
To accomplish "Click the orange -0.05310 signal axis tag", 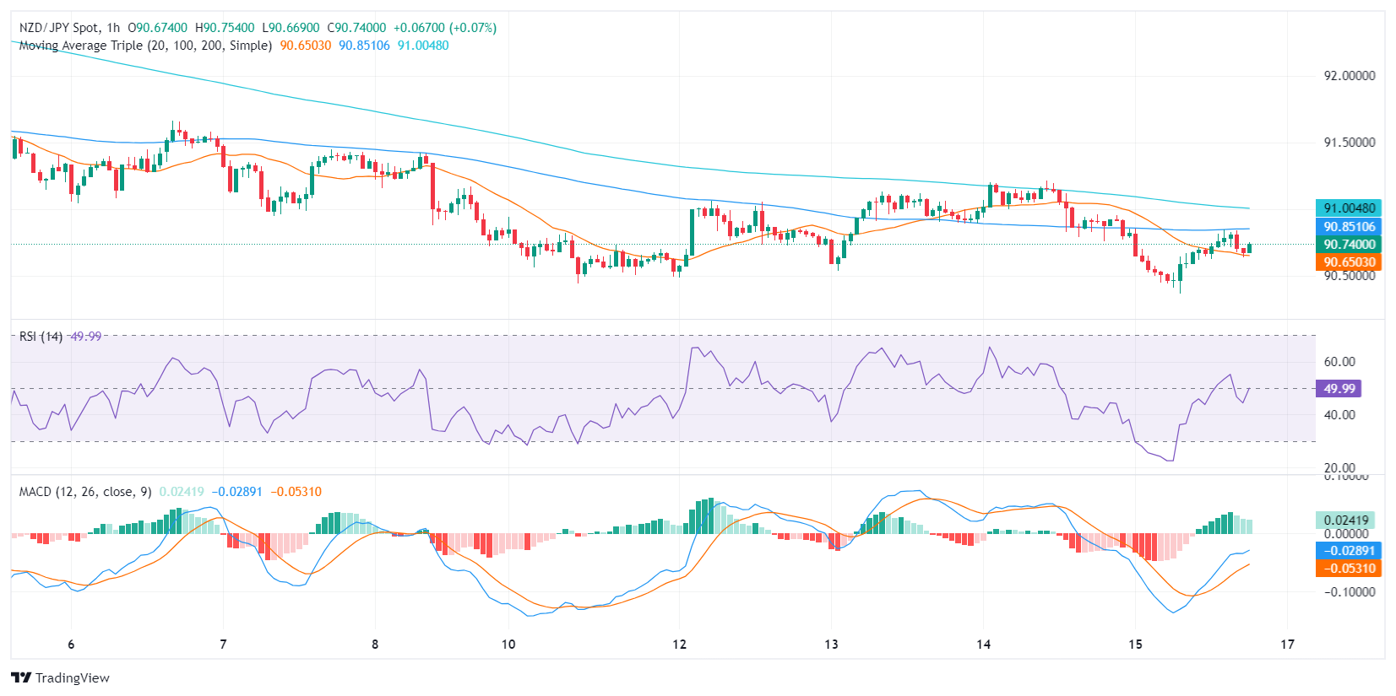I will [1349, 569].
